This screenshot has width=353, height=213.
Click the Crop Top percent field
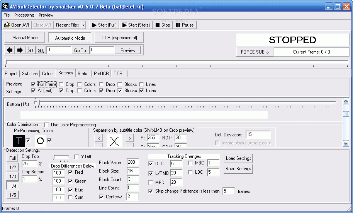pyautogui.click(x=29, y=164)
